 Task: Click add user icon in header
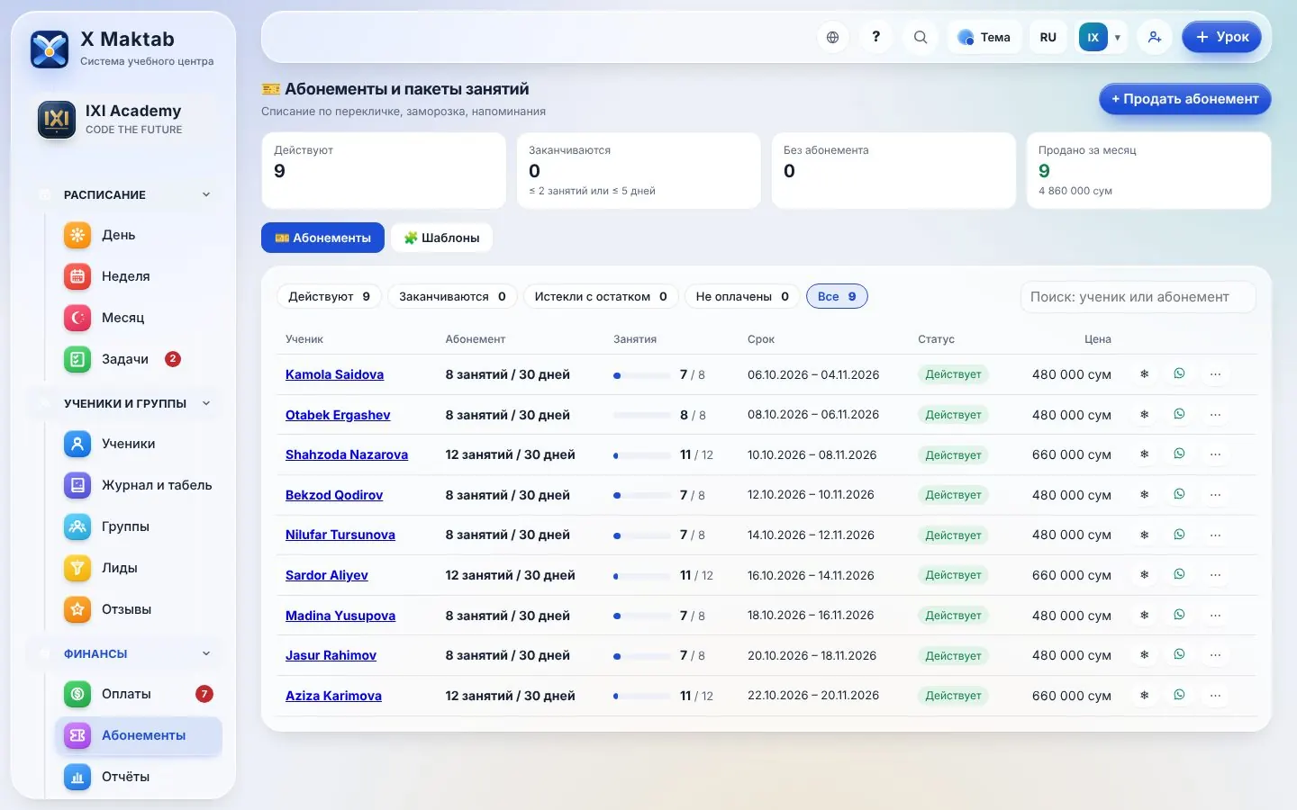[x=1155, y=37]
